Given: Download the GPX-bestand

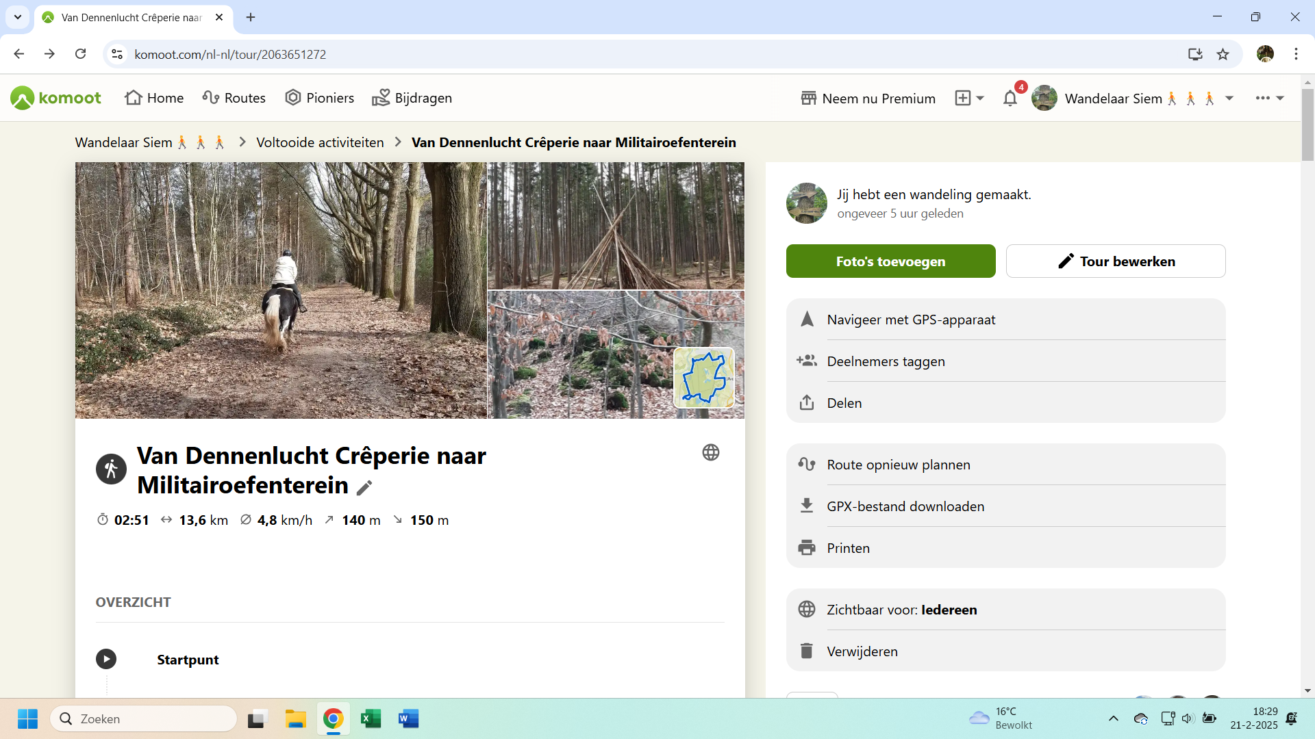Looking at the screenshot, I should click(905, 506).
